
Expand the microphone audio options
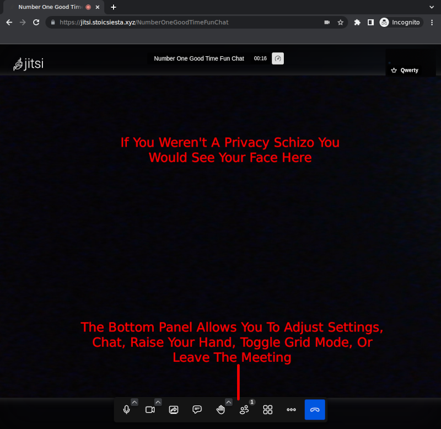(x=135, y=401)
